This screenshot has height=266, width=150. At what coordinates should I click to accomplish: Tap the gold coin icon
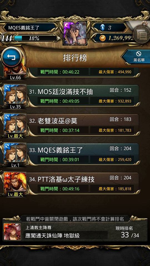[102, 38]
